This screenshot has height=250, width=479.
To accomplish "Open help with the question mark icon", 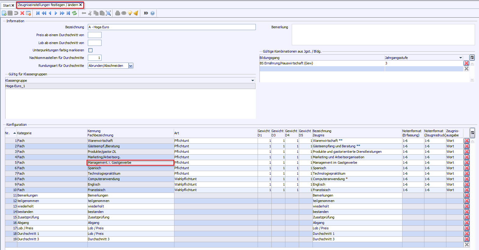I will coord(152,13).
